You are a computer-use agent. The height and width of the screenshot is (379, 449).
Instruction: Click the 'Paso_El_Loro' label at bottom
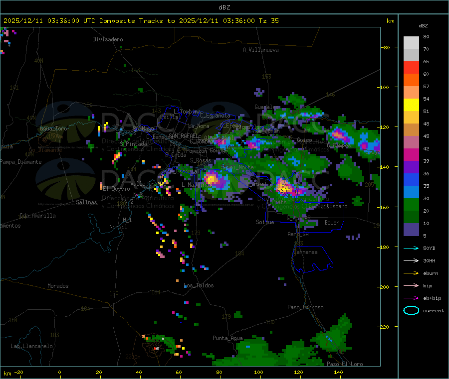(x=345, y=364)
